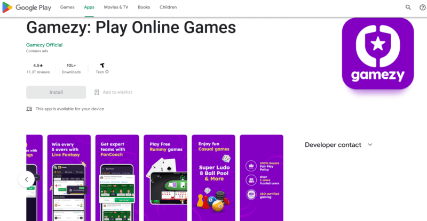The height and width of the screenshot is (221, 427).
Task: Click the Add to wishlist bookmark icon
Action: [x=97, y=92]
